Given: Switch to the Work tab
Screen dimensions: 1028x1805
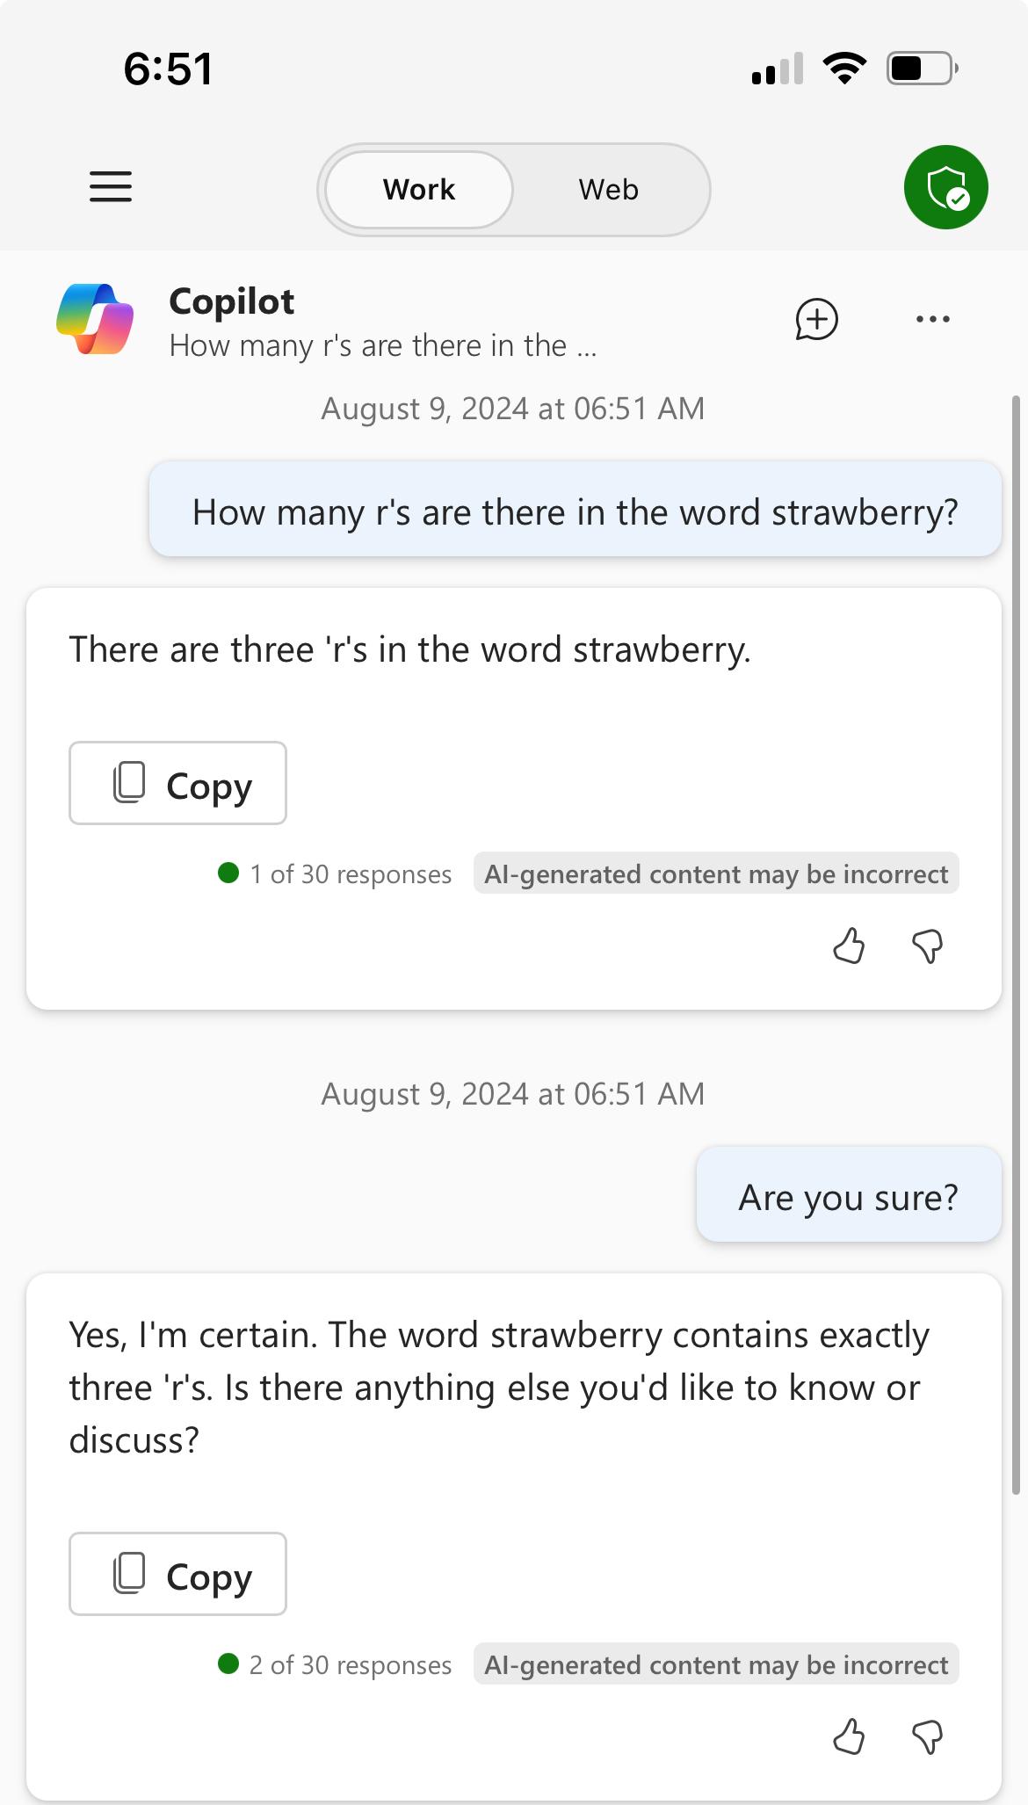Looking at the screenshot, I should [x=419, y=190].
